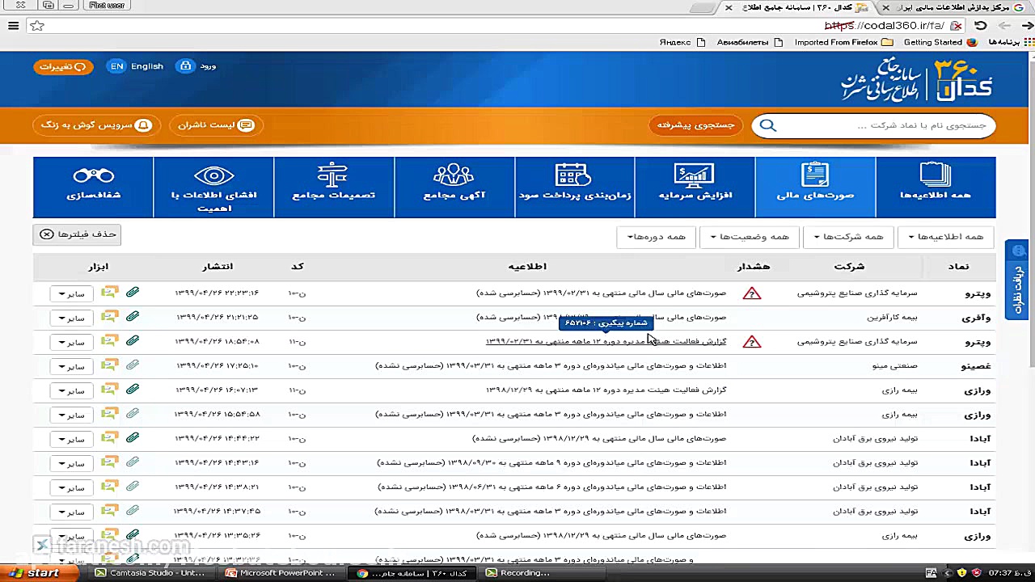Select the آگهی مجامع meetings notice icon
This screenshot has width=1035, height=582.
tap(454, 187)
